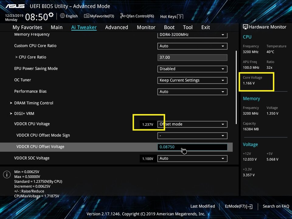Click the Version 2.17.1246 copyright text

click(146, 214)
